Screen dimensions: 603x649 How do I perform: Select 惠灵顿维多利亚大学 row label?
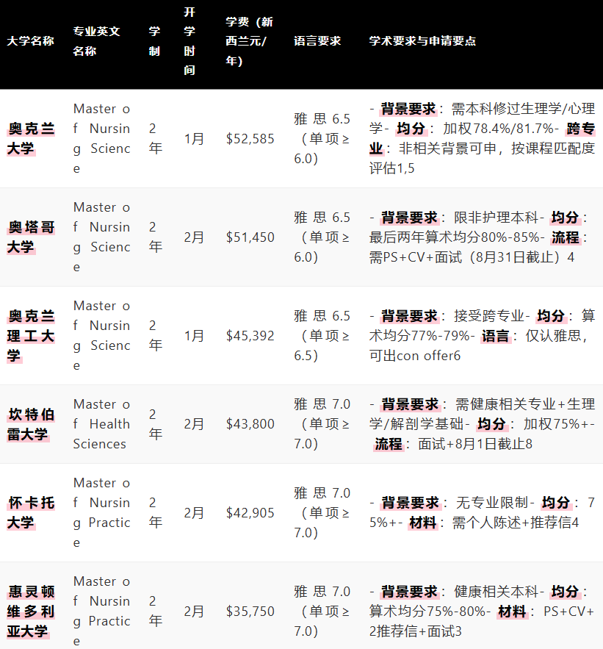pyautogui.click(x=30, y=612)
